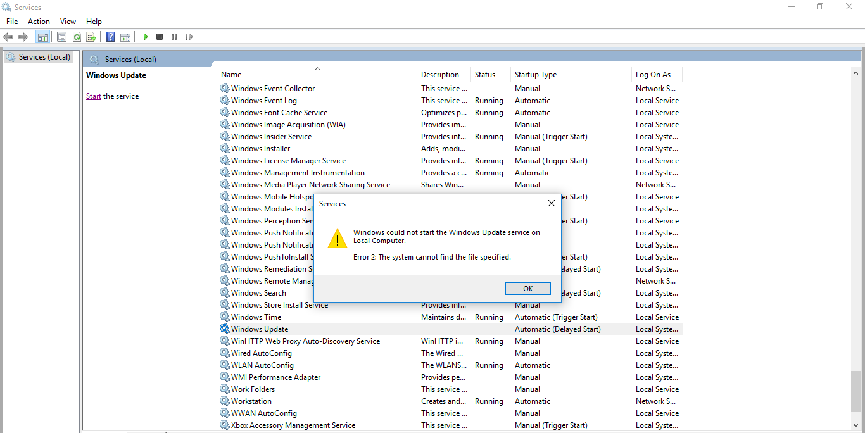865x433 pixels.
Task: Open the Help menu
Action: pyautogui.click(x=94, y=22)
